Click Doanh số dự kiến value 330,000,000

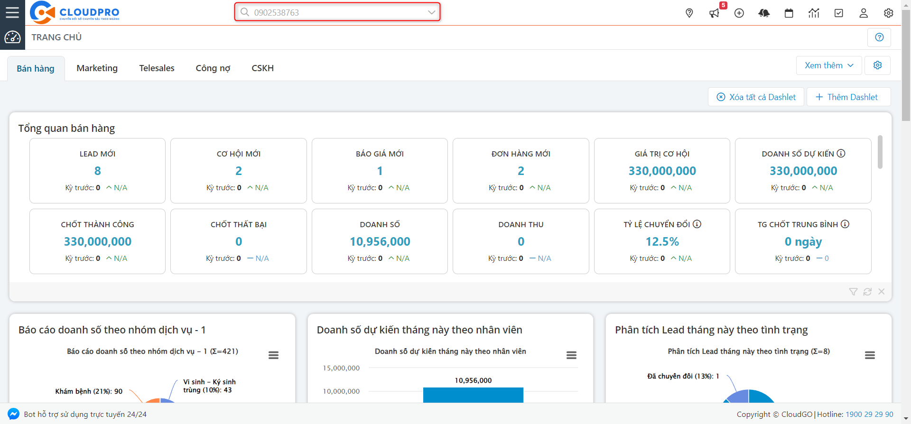pos(803,171)
